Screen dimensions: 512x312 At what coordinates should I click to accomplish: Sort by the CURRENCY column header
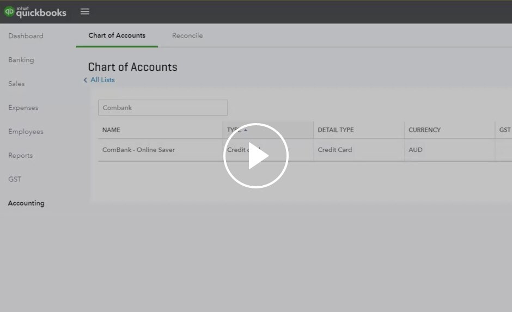coord(424,130)
